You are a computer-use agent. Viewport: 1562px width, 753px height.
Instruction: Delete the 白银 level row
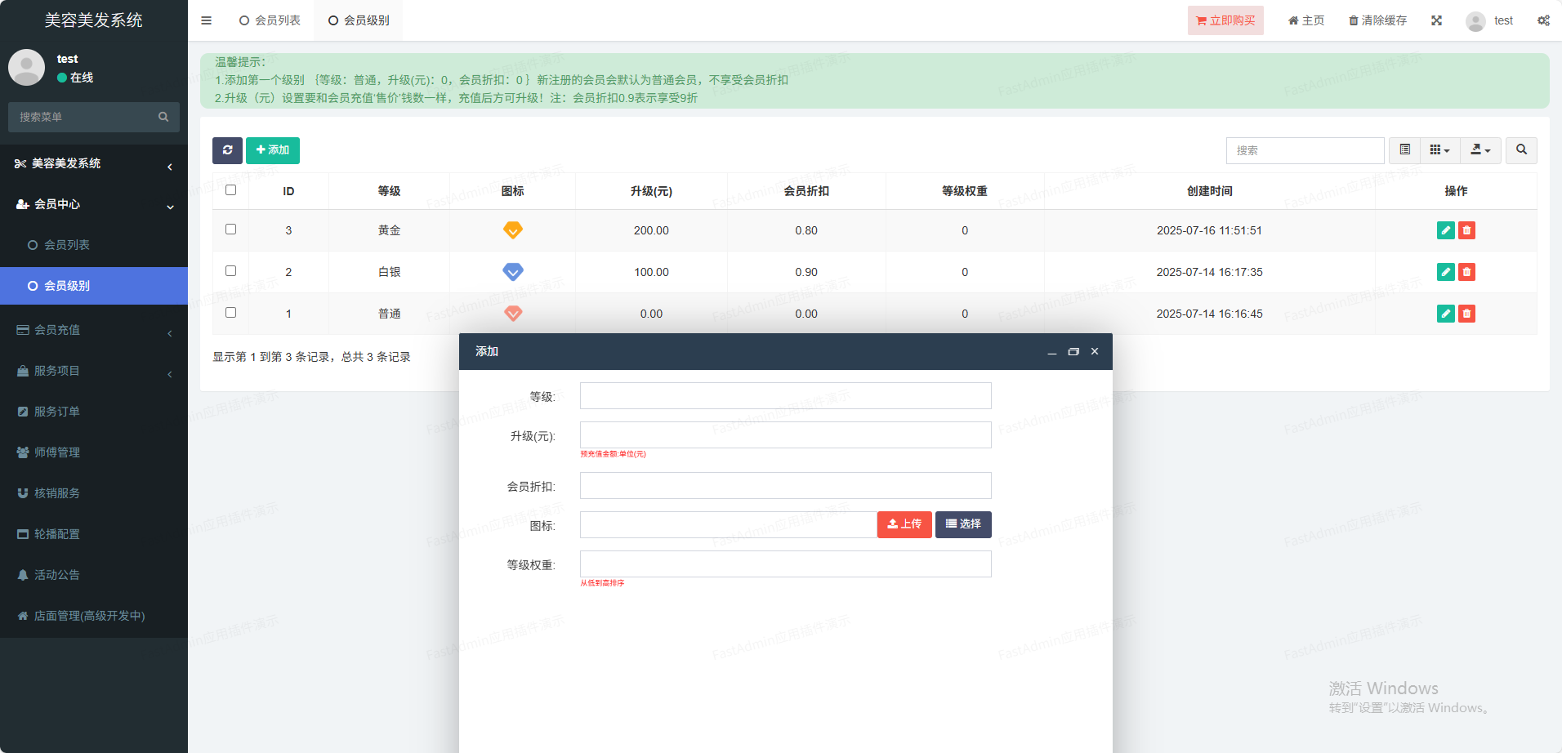tap(1466, 272)
